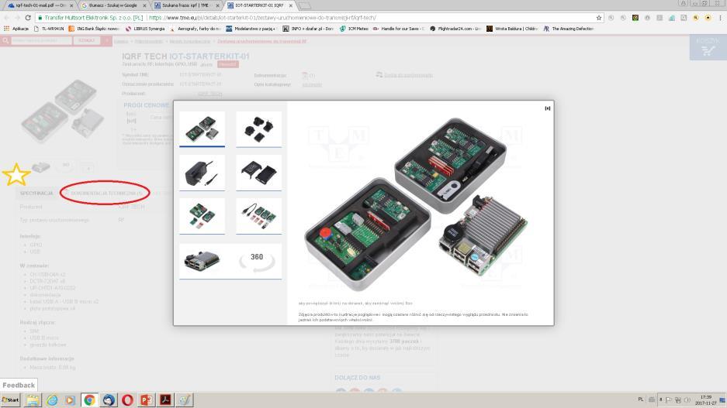Bookmark this page with the star icon

point(598,18)
